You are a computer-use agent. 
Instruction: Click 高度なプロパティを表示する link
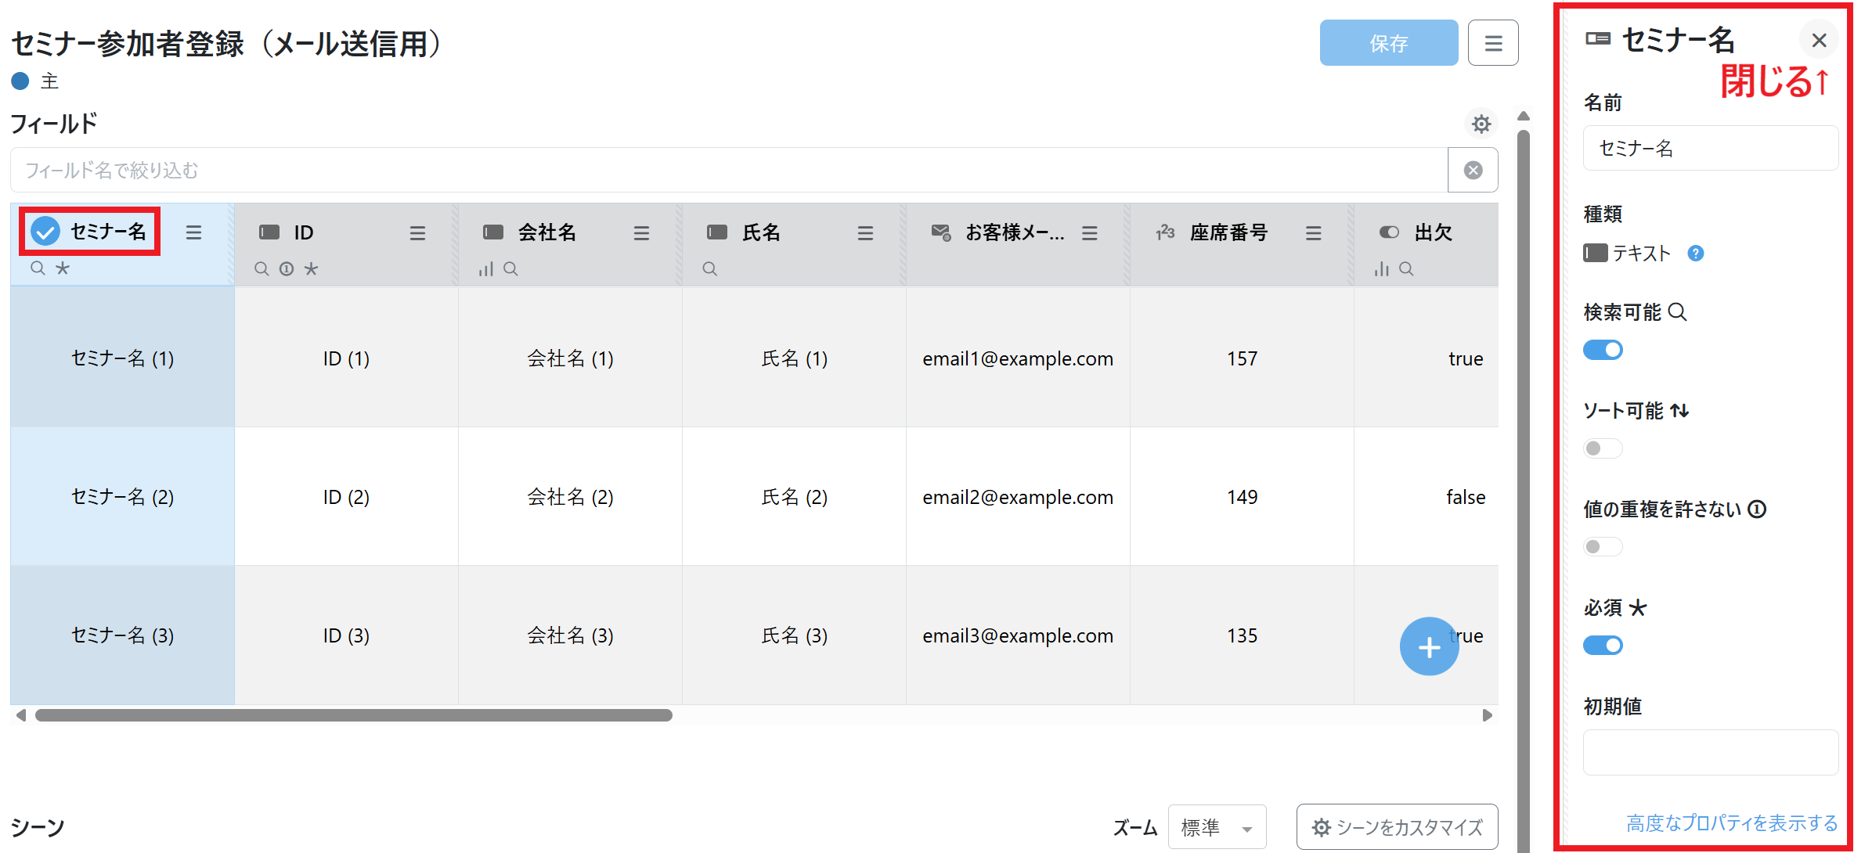[x=1731, y=822]
